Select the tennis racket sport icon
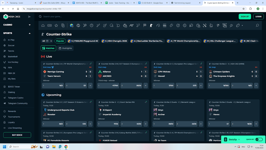 (x=85, y=26)
